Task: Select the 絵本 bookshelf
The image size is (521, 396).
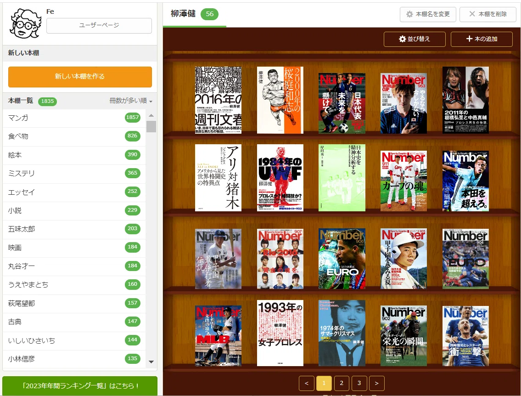Action: point(74,155)
